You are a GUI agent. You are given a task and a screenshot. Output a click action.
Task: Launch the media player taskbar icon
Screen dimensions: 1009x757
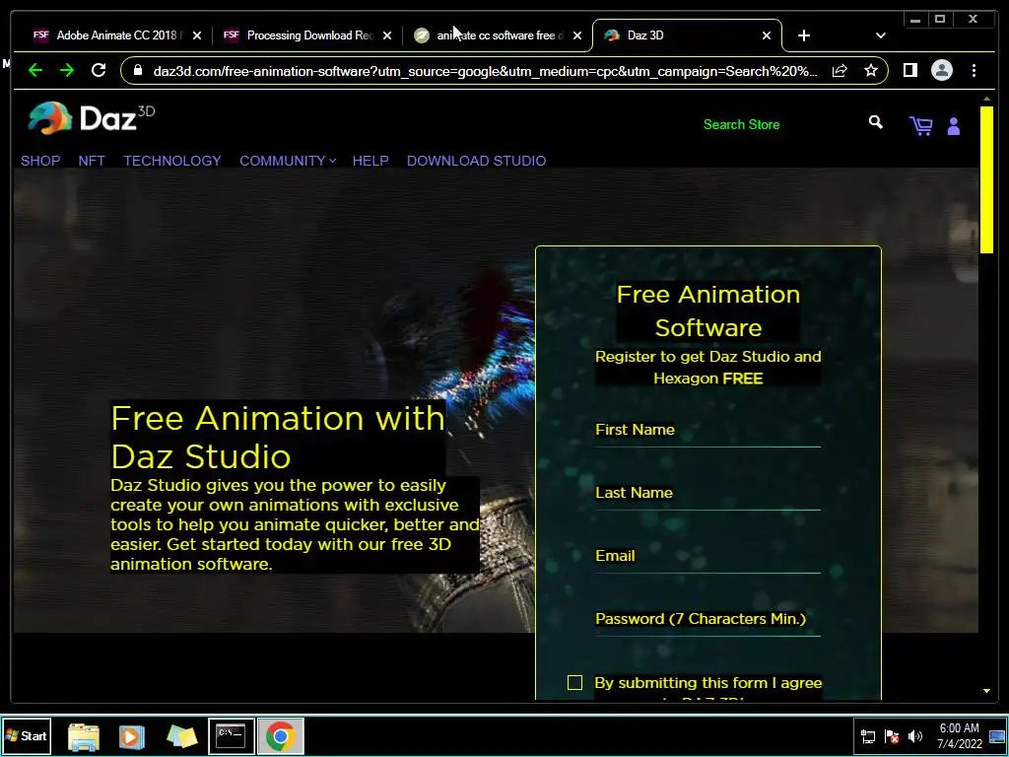(131, 736)
